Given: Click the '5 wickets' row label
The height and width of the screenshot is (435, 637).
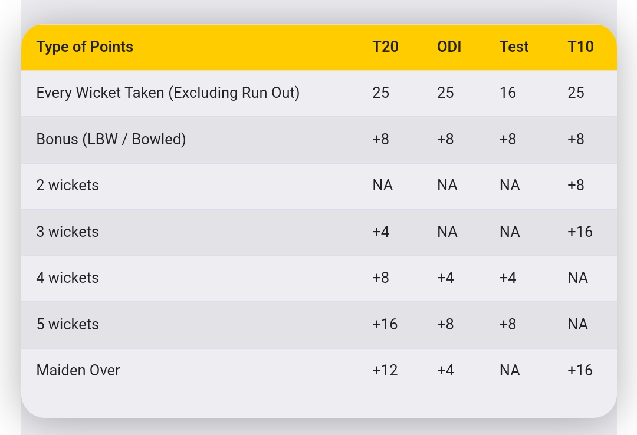Looking at the screenshot, I should (x=67, y=324).
